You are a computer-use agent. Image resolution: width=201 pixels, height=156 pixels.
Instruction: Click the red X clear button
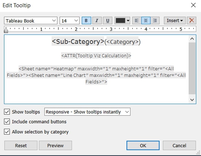point(192,21)
